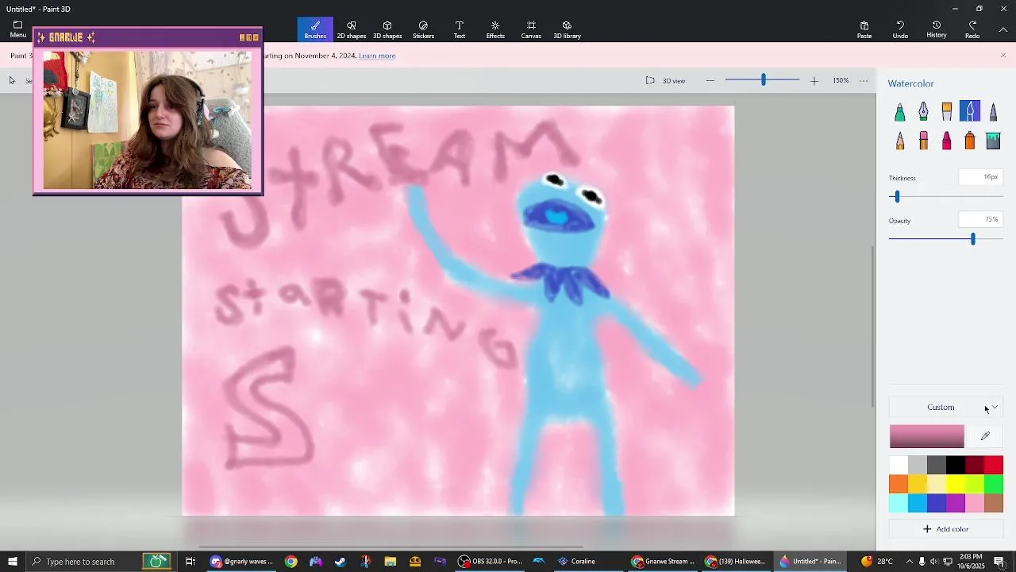Select the Eraser tool
The image size is (1016, 572).
923,141
